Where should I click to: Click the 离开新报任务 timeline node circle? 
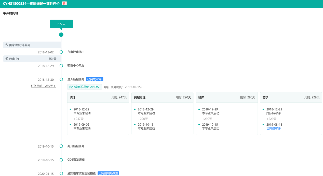tap(61, 146)
